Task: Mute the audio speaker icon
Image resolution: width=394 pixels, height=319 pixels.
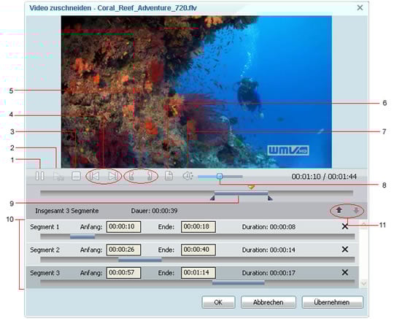Action: pyautogui.click(x=188, y=176)
